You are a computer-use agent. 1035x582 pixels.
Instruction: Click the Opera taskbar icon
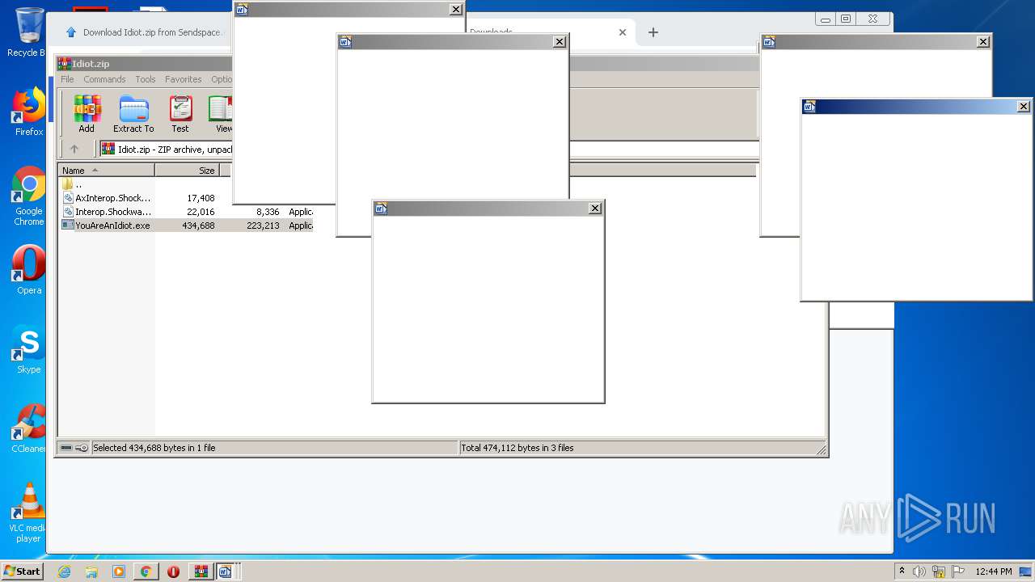(173, 571)
